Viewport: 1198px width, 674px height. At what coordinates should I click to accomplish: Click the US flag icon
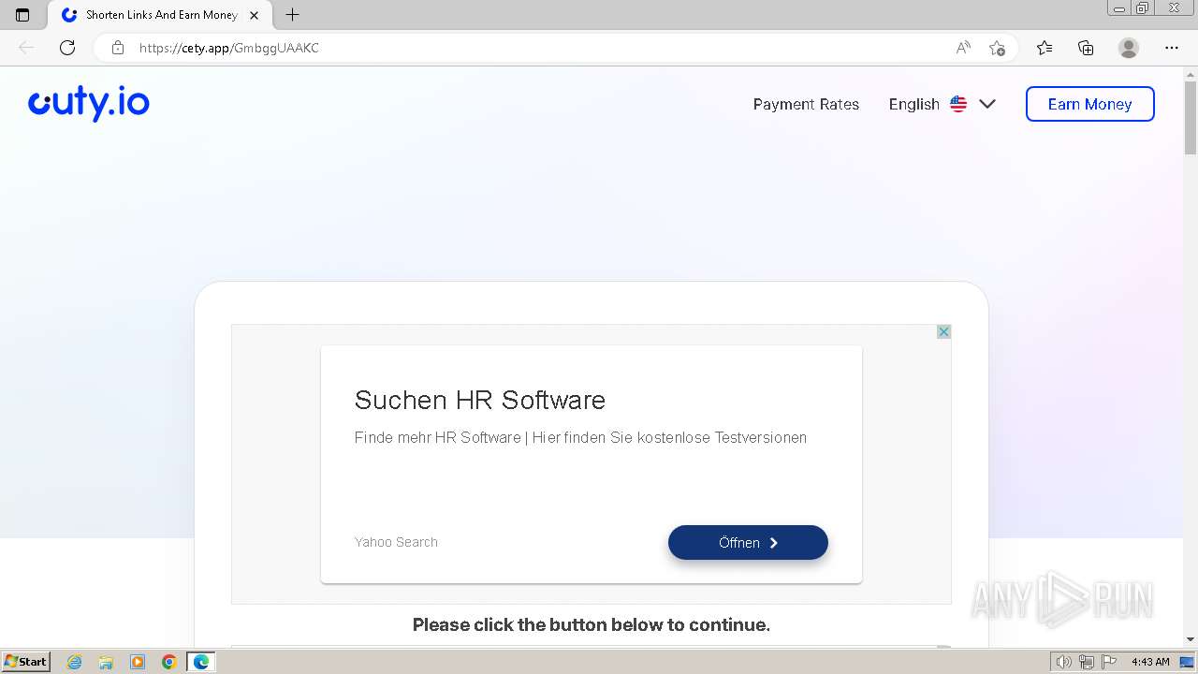pos(958,104)
